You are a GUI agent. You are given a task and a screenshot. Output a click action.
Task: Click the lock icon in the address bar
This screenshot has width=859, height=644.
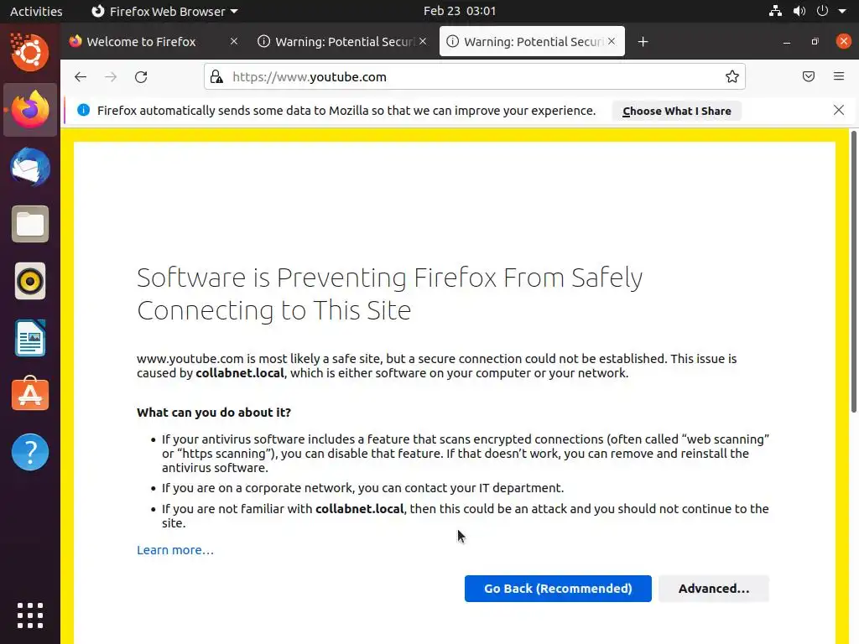pyautogui.click(x=216, y=77)
